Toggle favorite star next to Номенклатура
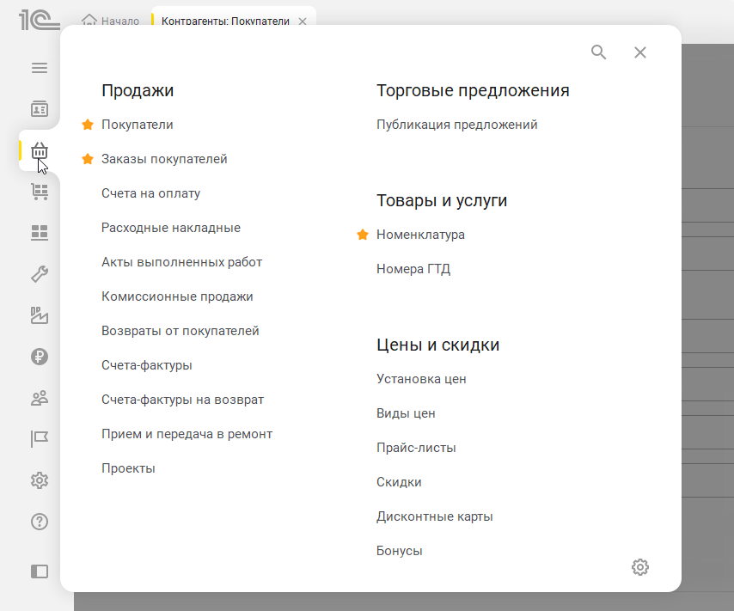This screenshot has height=611, width=734. [362, 234]
